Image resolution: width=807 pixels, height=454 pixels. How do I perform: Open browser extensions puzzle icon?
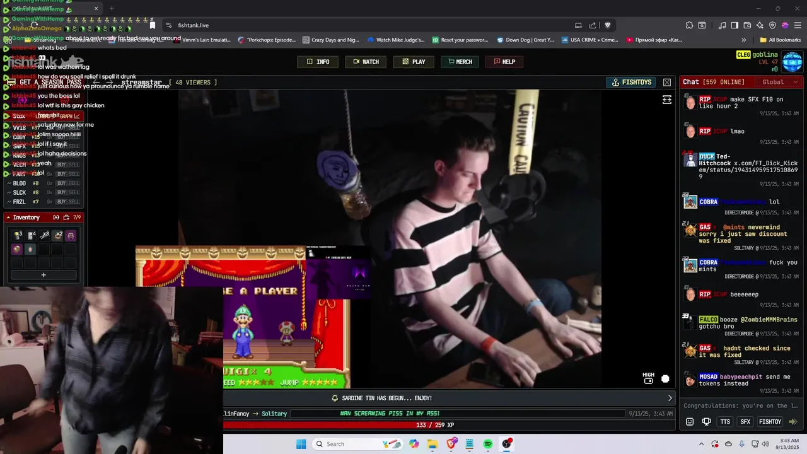[x=689, y=25]
